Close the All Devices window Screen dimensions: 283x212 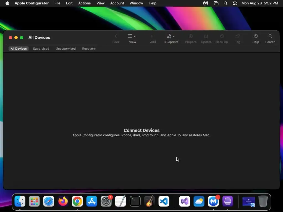[11, 38]
